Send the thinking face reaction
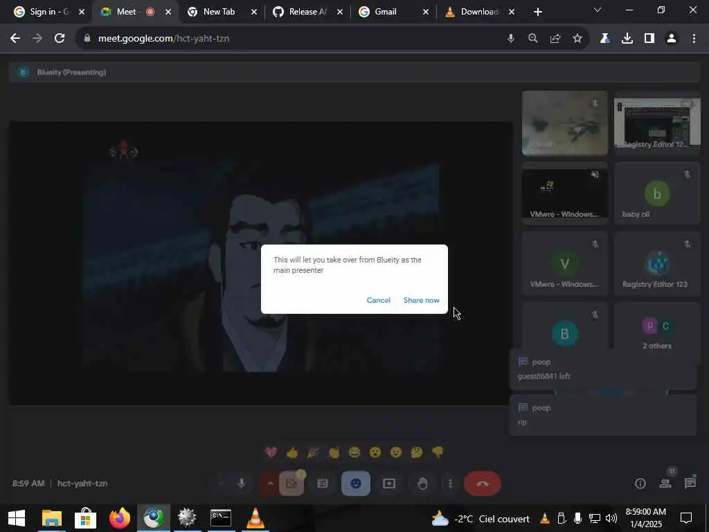This screenshot has width=709, height=532. click(416, 452)
